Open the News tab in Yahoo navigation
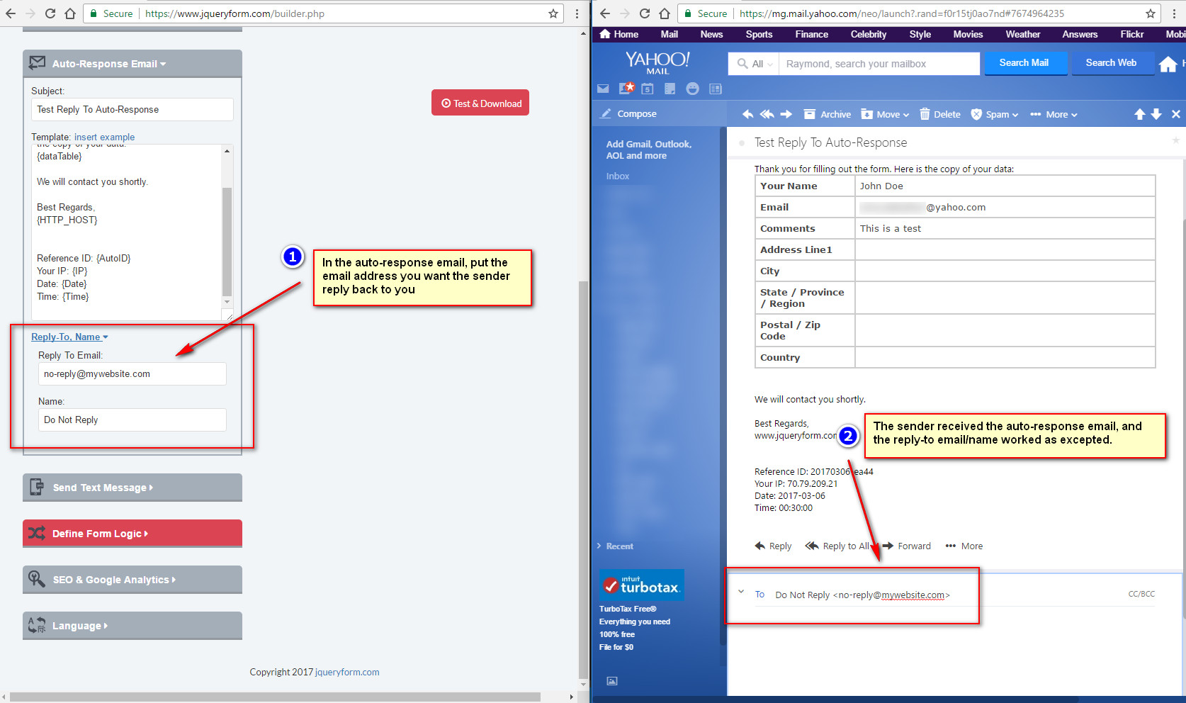Screen dimensions: 1186x703 711,34
